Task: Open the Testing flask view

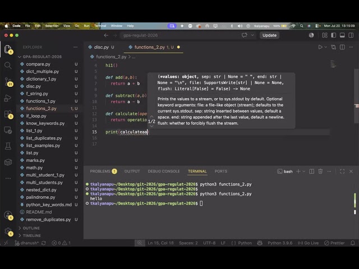Action: [x=8, y=146]
